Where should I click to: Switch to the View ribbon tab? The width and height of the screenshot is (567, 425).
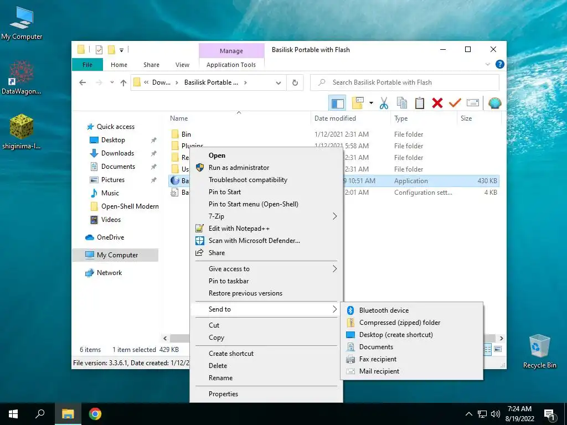[182, 65]
